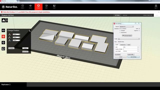Select High (Slower) resolution
160x90 pixels.
(x=120, y=32)
